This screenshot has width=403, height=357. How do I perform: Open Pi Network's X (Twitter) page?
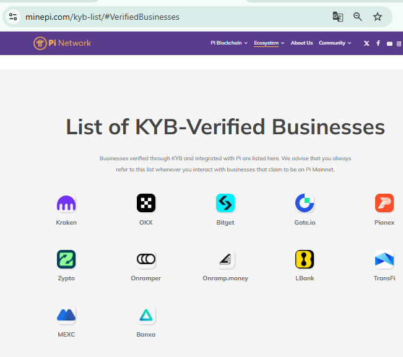(x=366, y=43)
